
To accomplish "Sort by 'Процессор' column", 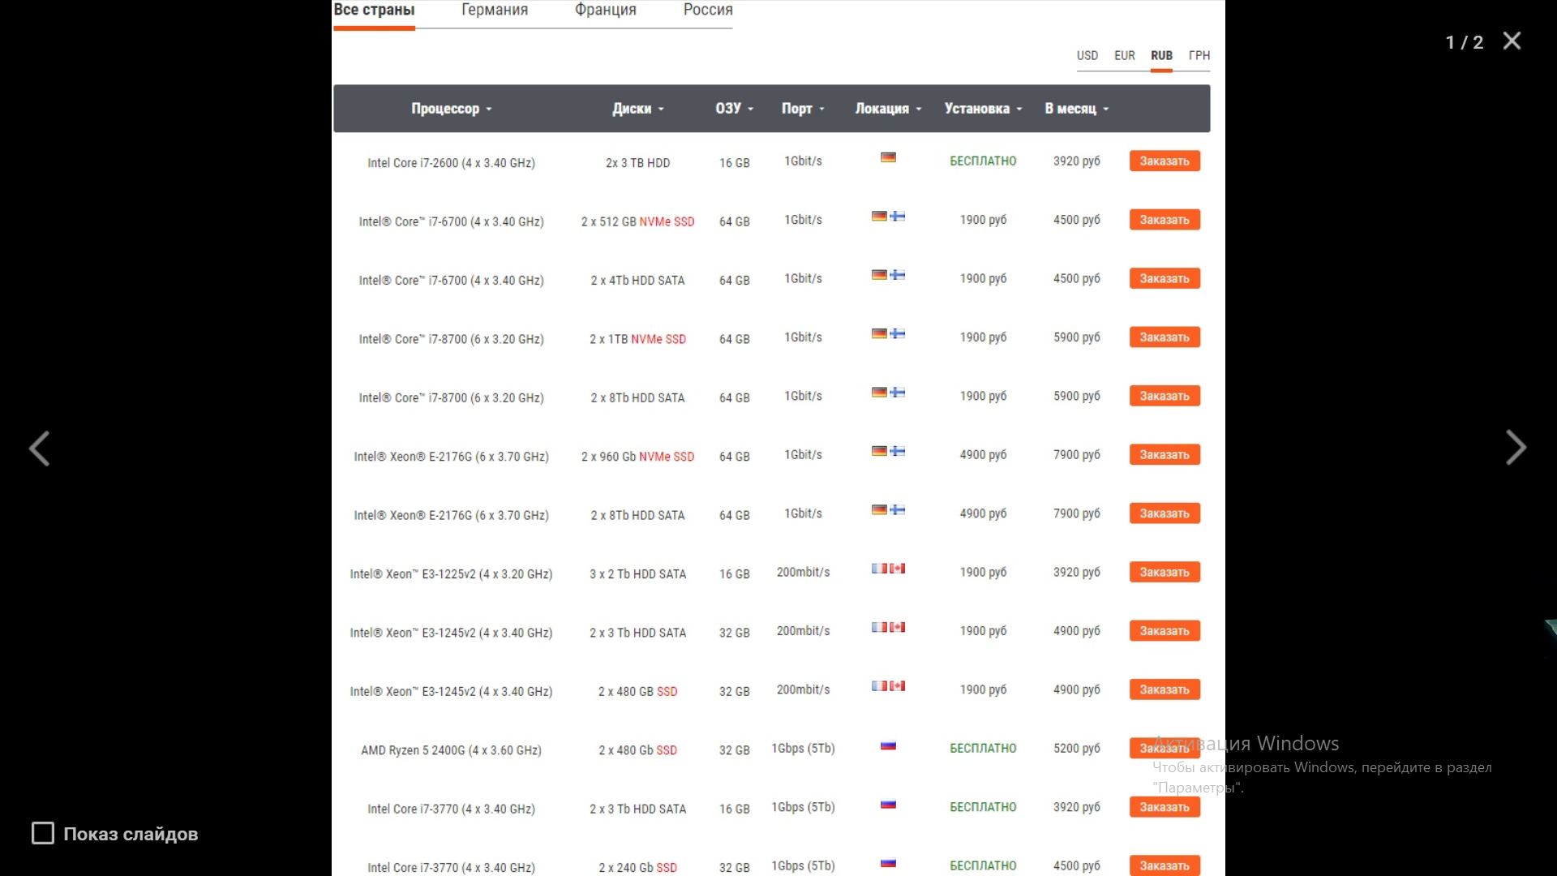I will pyautogui.click(x=452, y=109).
